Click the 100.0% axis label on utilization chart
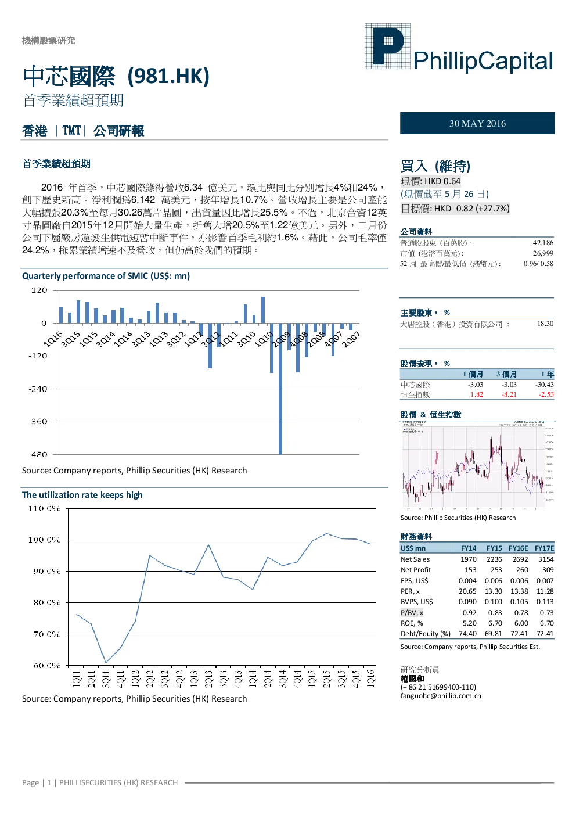This screenshot has width=576, height=815. pos(44,540)
